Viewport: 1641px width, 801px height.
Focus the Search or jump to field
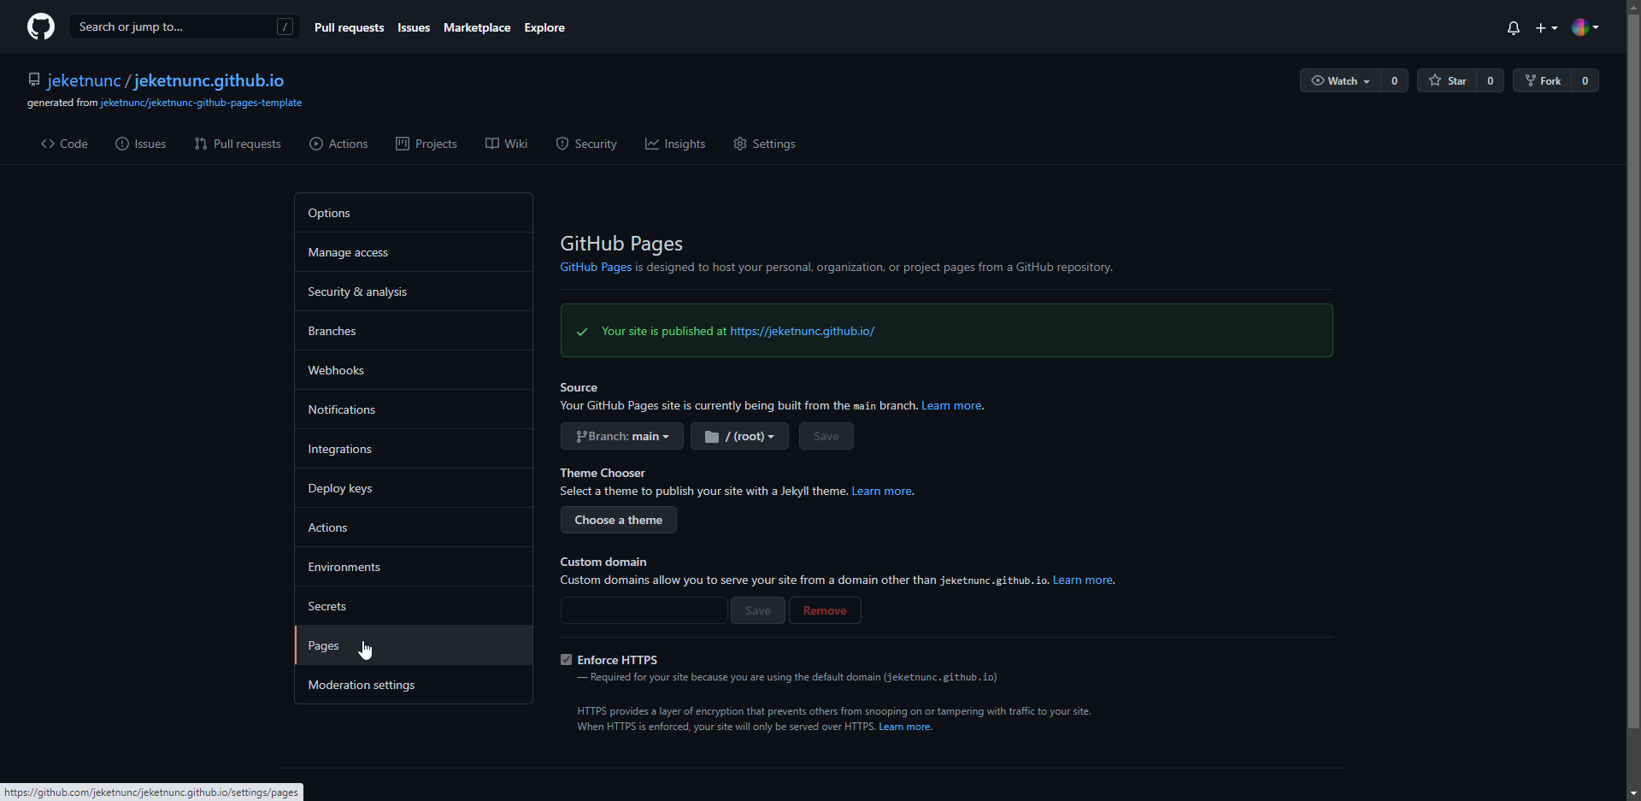coord(184,27)
